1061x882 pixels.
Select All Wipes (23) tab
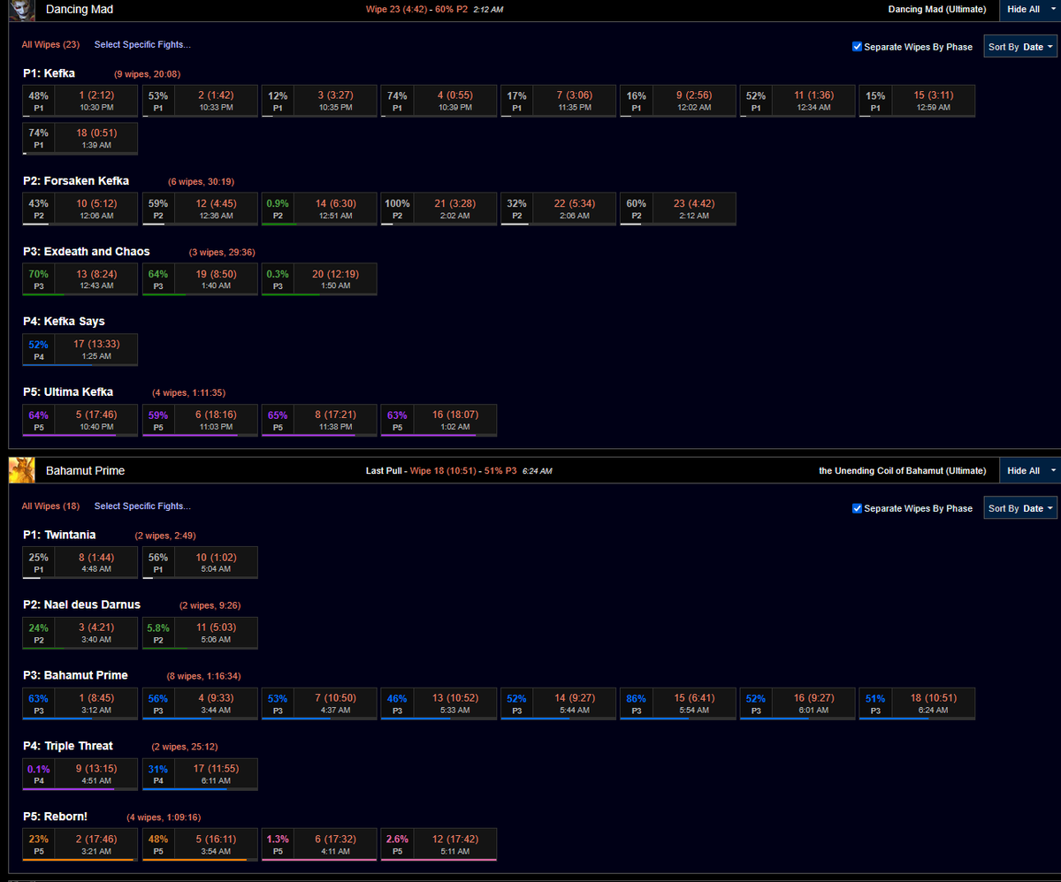click(50, 45)
